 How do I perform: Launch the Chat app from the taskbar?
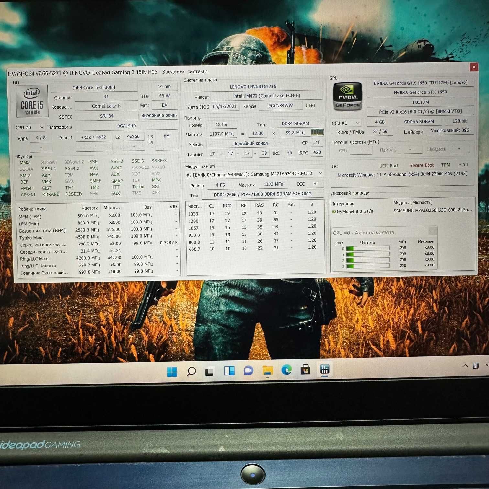[x=248, y=371]
